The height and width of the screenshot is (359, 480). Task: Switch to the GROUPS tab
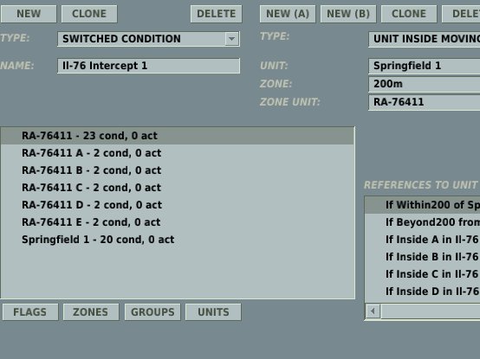click(152, 312)
